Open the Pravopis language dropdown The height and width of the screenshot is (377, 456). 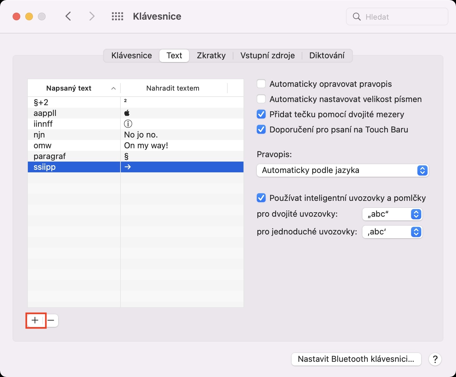click(342, 170)
